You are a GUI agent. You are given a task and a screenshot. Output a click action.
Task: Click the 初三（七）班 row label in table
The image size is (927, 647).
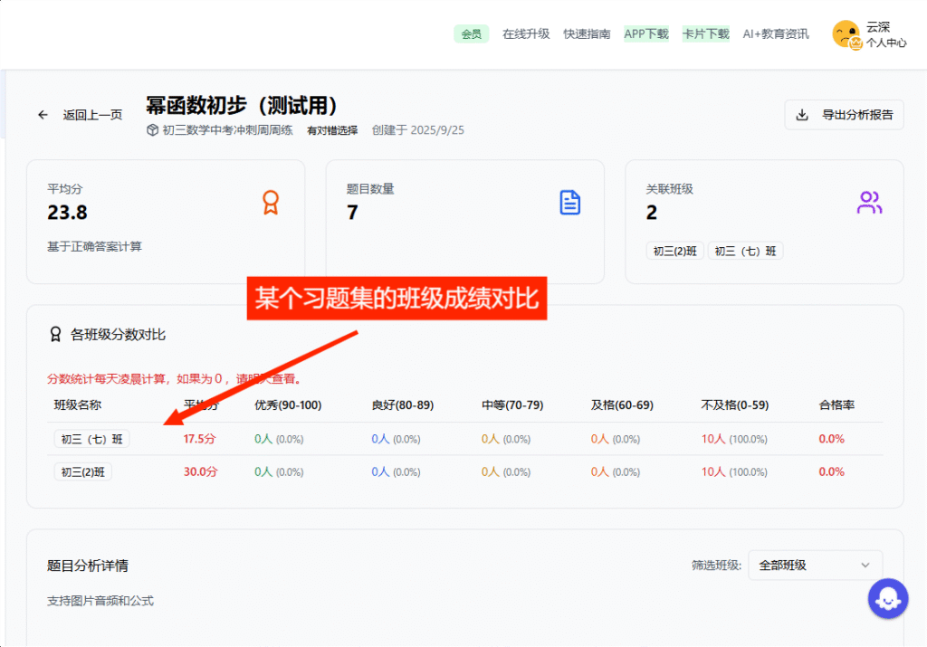pyautogui.click(x=91, y=440)
